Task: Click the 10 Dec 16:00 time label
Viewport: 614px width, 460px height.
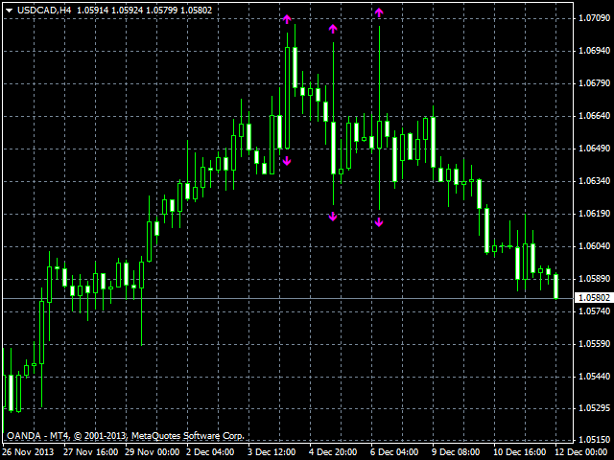Action: pyautogui.click(x=520, y=452)
